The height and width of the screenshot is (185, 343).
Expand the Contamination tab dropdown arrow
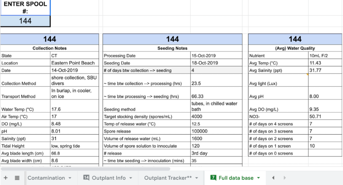[x=70, y=178]
